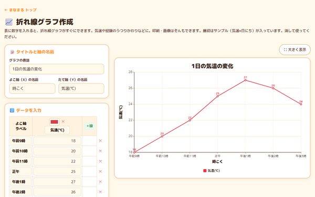Add a new line with +線 button
The height and width of the screenshot is (197, 315).
(x=89, y=126)
